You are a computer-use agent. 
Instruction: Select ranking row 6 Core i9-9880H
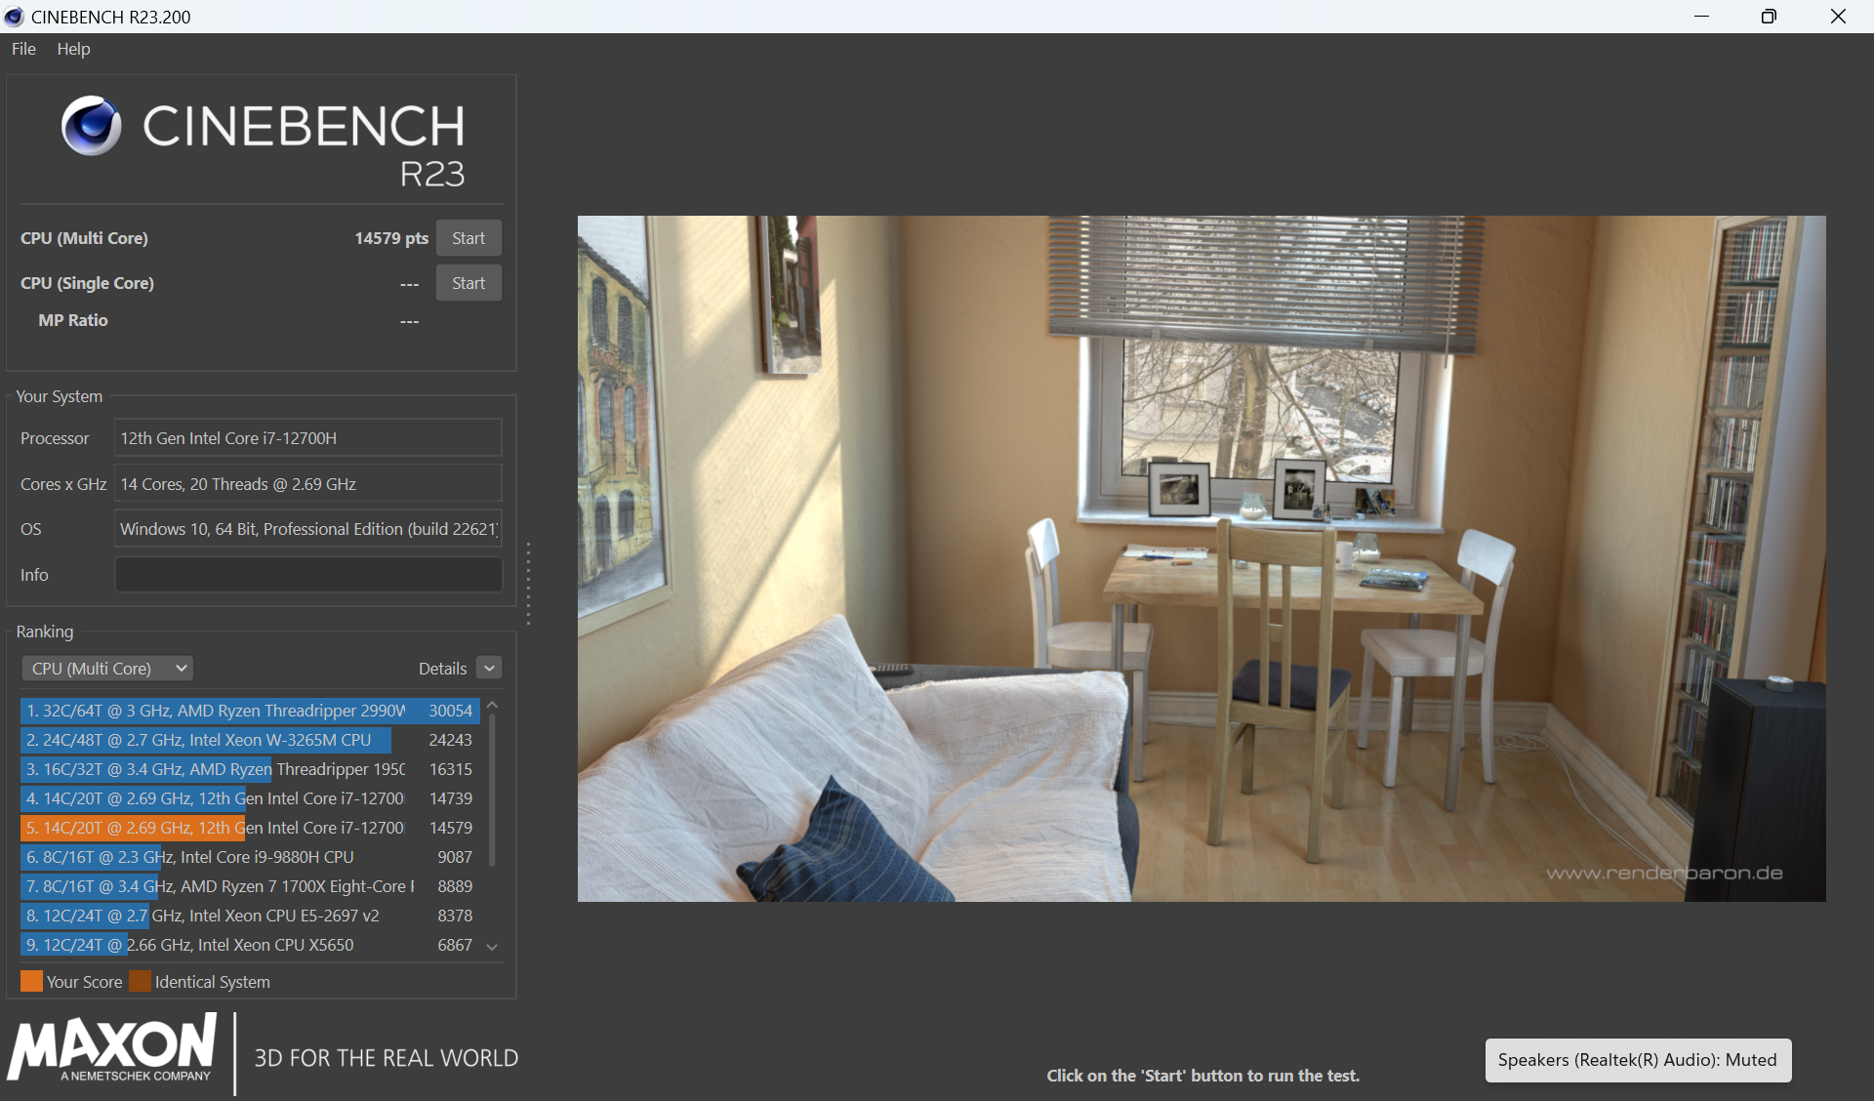coord(250,857)
